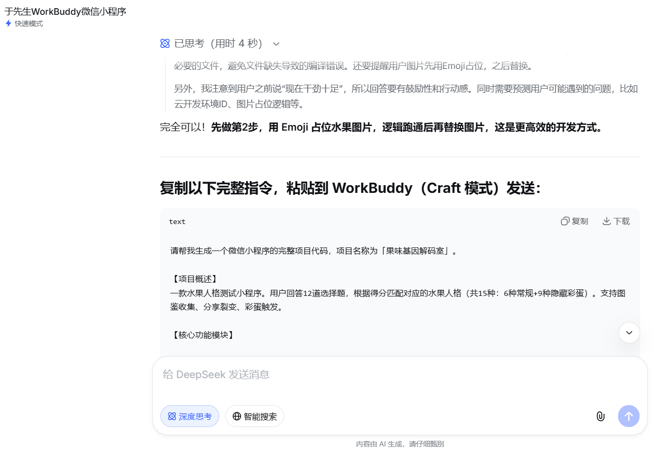661x449 pixels.
Task: Click the 下载 download button label
Action: click(622, 221)
